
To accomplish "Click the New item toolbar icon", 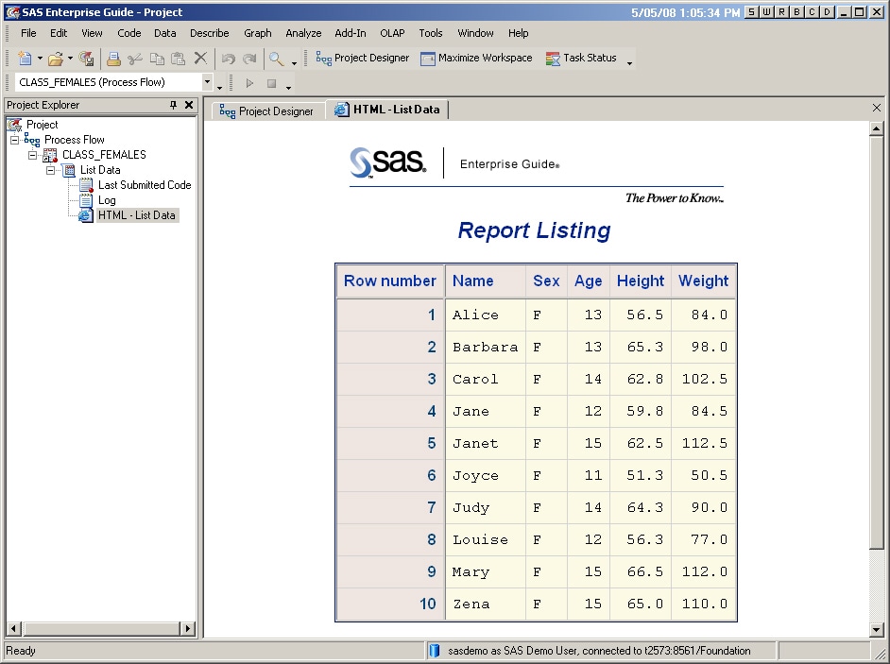I will coord(26,59).
